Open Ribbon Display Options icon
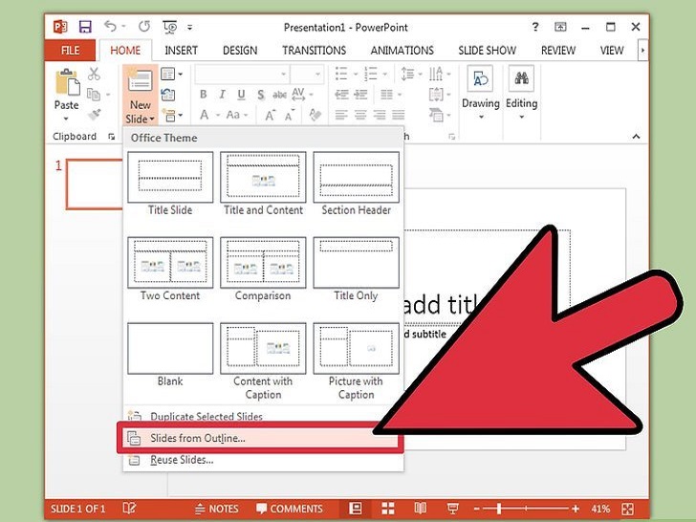The image size is (696, 522). pos(560,27)
